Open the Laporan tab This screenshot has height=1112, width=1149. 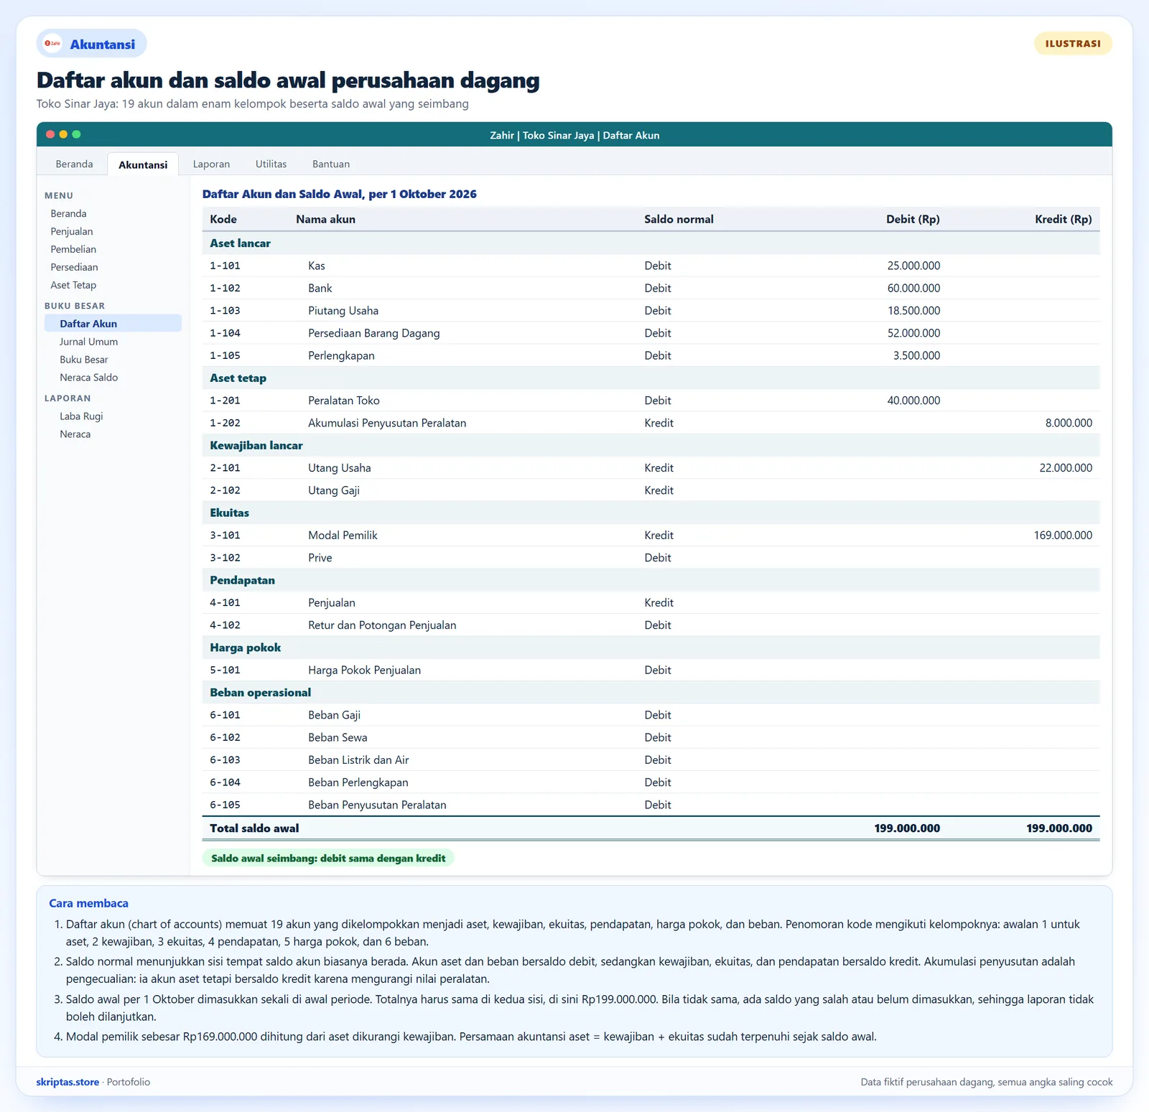tap(211, 164)
